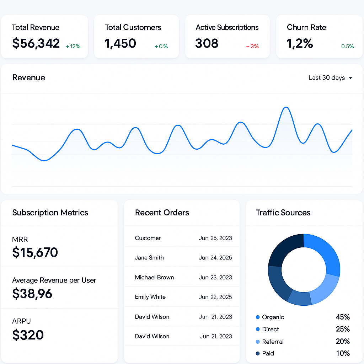
Task: Click the Paid legend dot
Action: point(258,353)
